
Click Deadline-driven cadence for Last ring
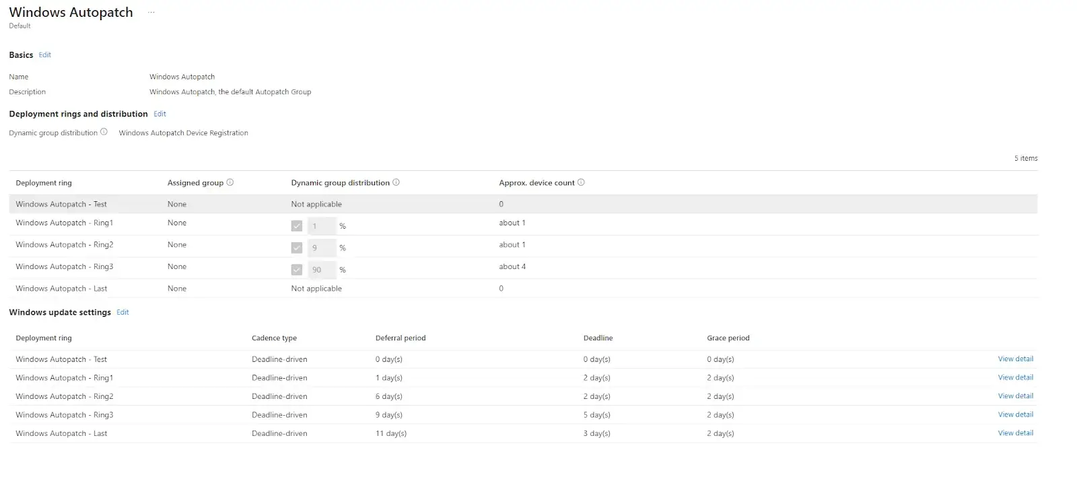click(x=279, y=434)
